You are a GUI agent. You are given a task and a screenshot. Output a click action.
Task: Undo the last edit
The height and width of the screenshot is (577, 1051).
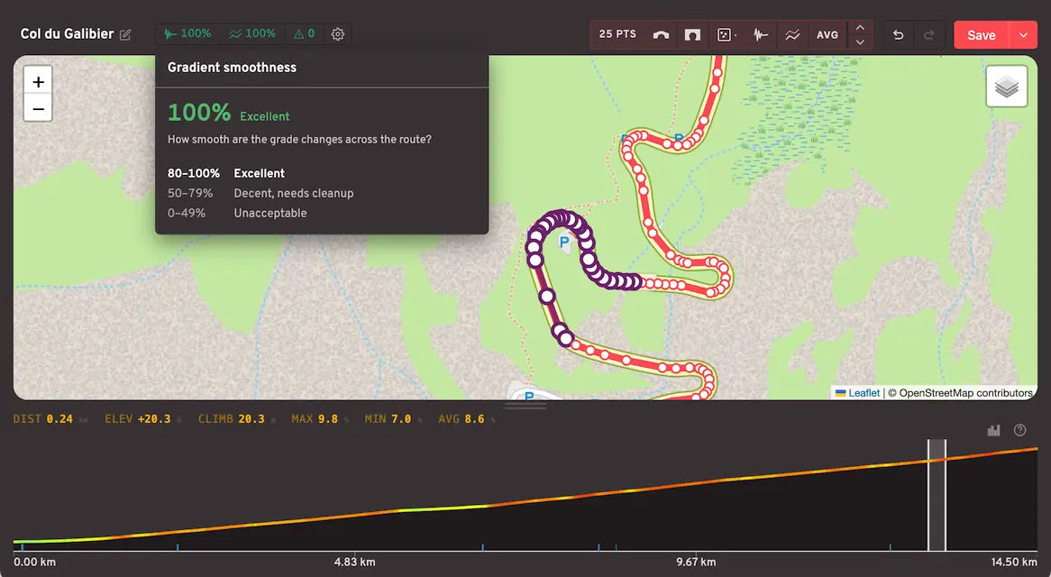pyautogui.click(x=898, y=35)
